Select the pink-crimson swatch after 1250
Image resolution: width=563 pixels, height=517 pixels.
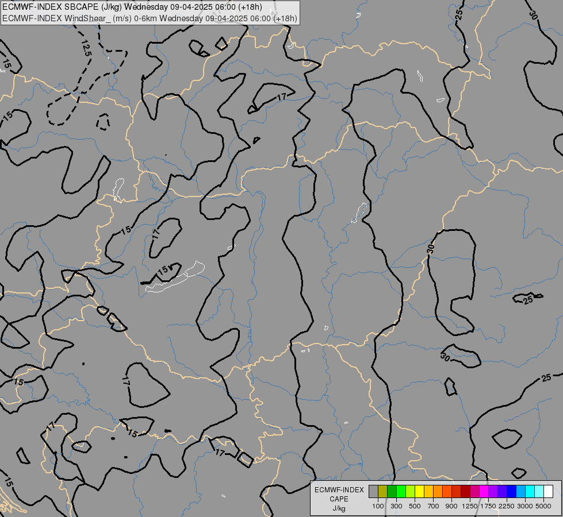(x=475, y=491)
